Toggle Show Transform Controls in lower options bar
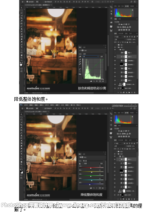Image resolution: width=151 pixels, height=212 pixels. (43, 108)
